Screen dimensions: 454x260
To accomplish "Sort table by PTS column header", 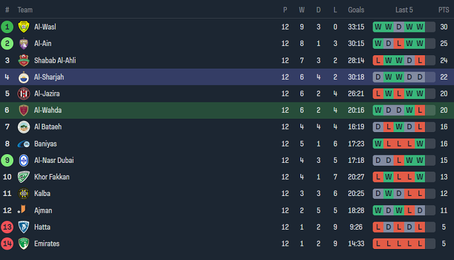I will tap(444, 10).
